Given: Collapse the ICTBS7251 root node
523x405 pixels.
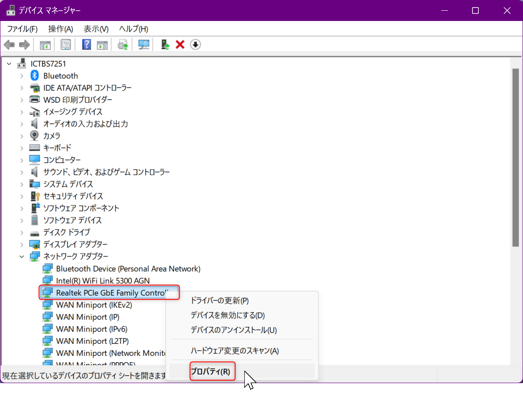Looking at the screenshot, I should (9, 63).
